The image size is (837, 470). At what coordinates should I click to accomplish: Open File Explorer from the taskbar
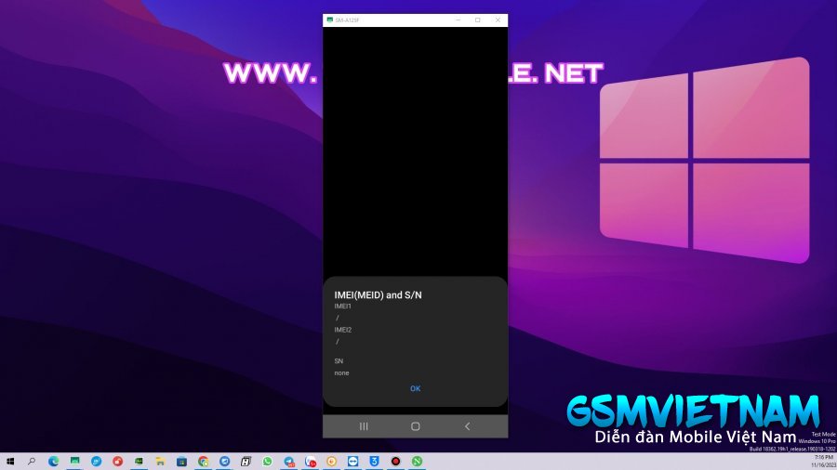(160, 462)
